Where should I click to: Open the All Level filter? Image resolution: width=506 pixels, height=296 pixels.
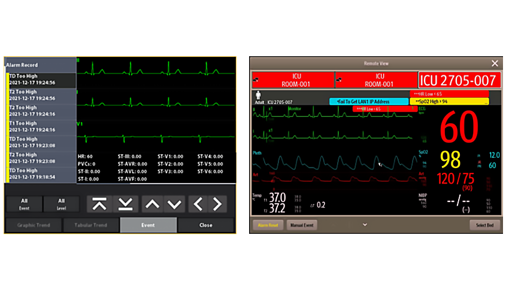pyautogui.click(x=62, y=204)
